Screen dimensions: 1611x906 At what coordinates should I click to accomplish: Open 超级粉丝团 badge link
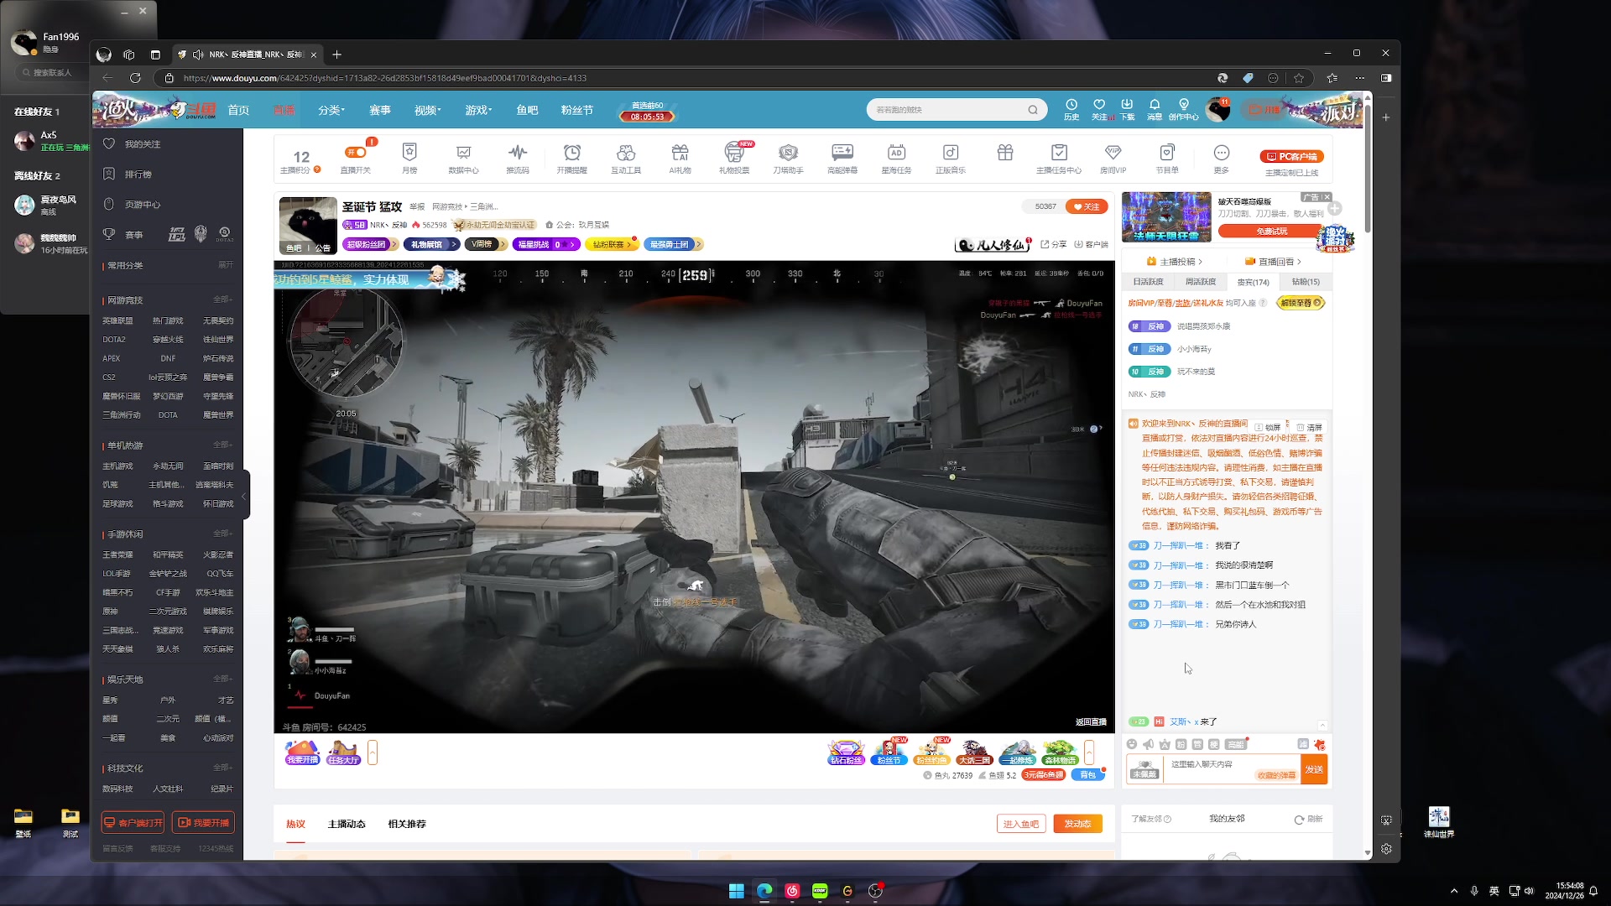click(x=370, y=244)
